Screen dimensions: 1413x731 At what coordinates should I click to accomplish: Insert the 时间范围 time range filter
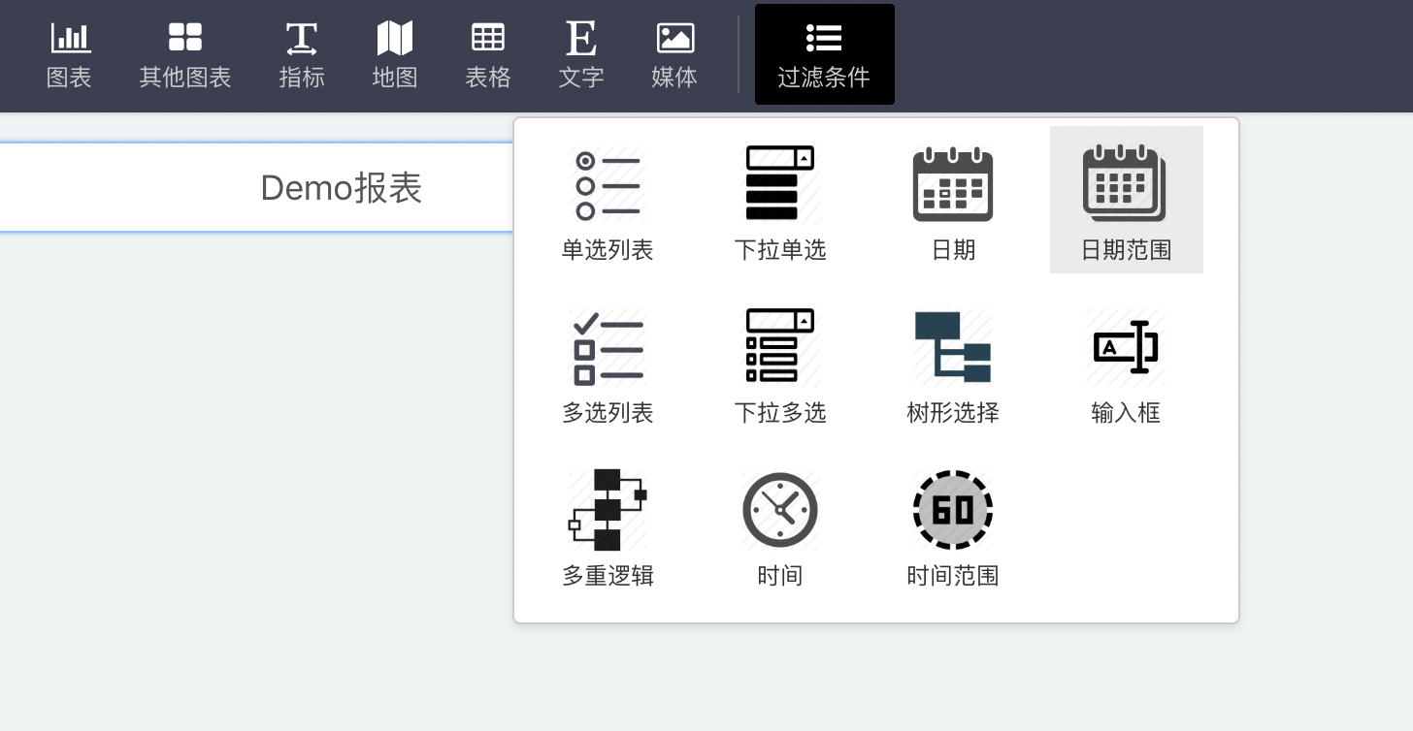tap(953, 525)
